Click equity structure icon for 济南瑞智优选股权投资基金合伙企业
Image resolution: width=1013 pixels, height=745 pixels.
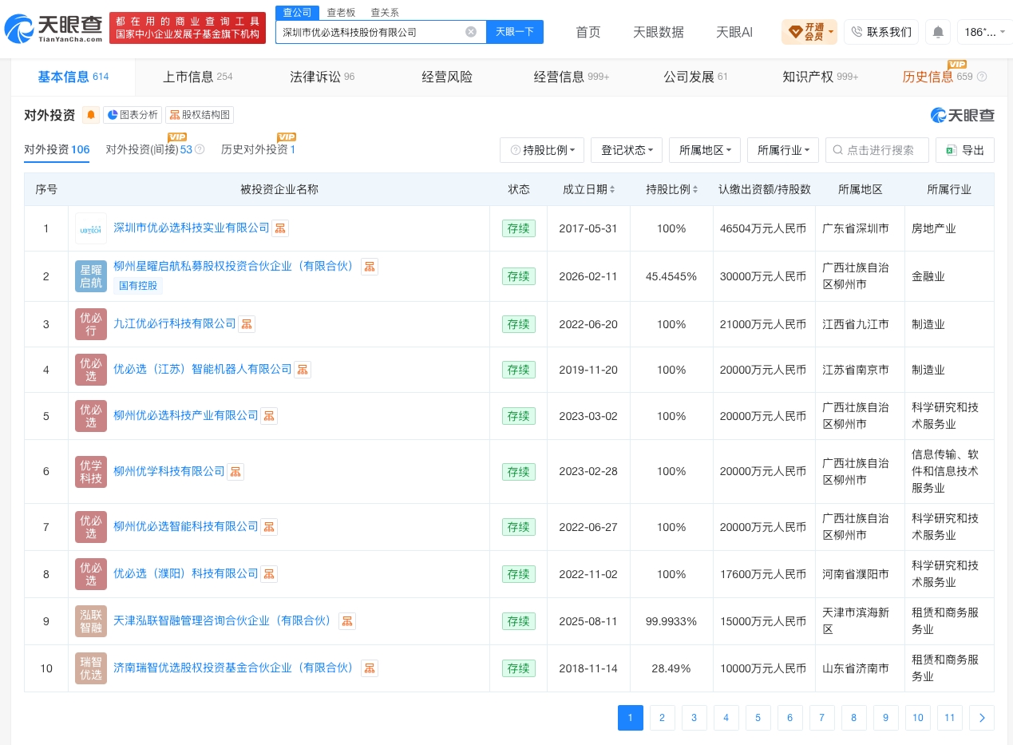point(370,668)
